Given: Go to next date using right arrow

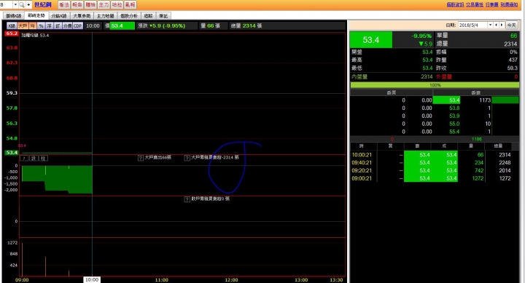Looking at the screenshot, I should point(501,25).
